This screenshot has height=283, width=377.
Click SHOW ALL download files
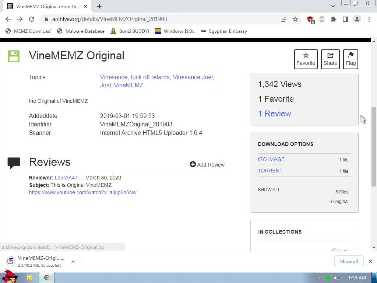269,190
